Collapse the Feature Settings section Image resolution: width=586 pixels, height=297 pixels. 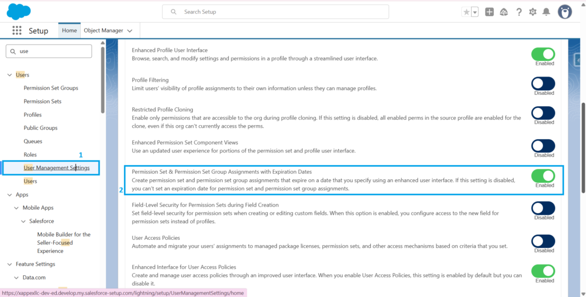(x=10, y=264)
